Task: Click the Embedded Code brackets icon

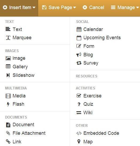Action: pos(79,133)
